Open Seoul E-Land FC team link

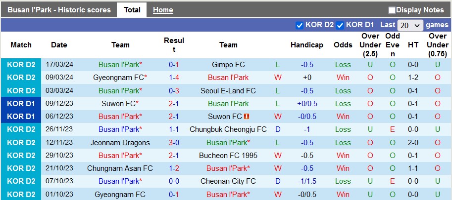pyautogui.click(x=228, y=91)
